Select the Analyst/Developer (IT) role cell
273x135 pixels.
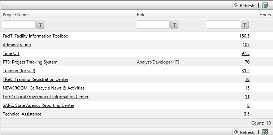point(158,62)
